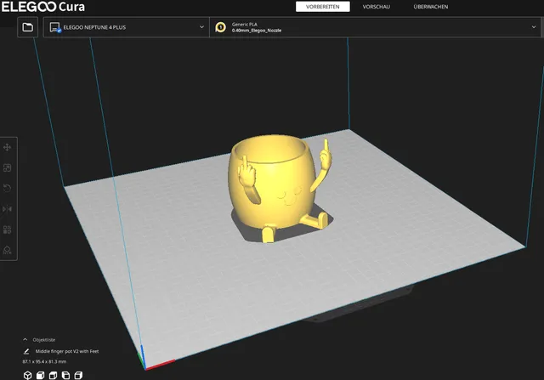Select the Move tool in sidebar
The image size is (544, 380).
[7, 147]
